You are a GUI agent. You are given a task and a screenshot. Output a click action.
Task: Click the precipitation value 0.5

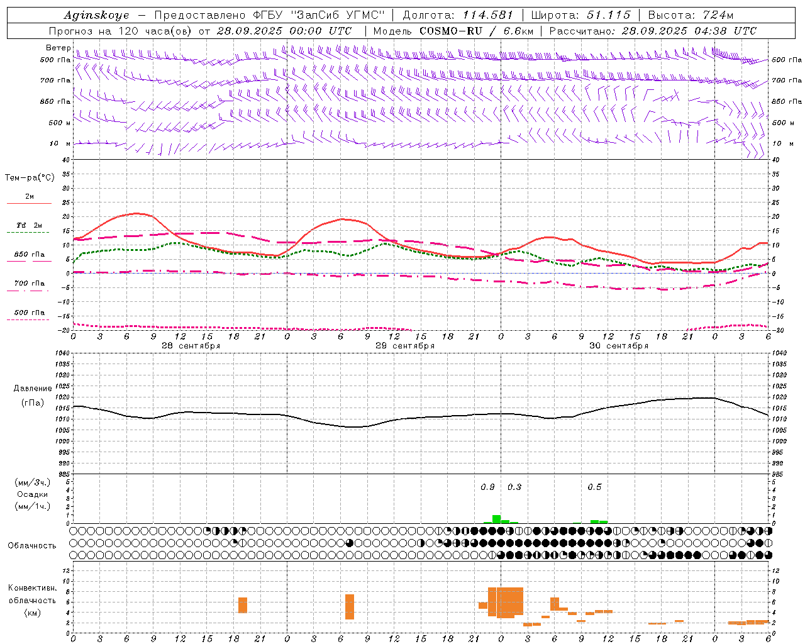click(594, 487)
